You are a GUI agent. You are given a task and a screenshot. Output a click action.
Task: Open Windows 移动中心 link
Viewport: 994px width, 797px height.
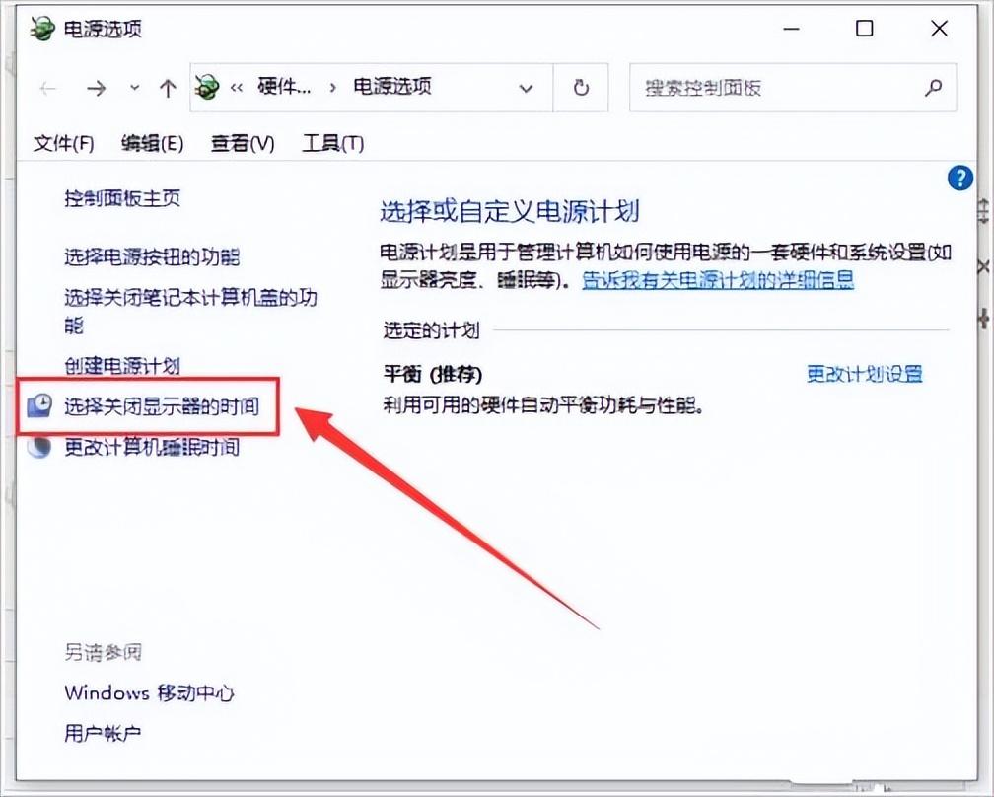[x=150, y=693]
